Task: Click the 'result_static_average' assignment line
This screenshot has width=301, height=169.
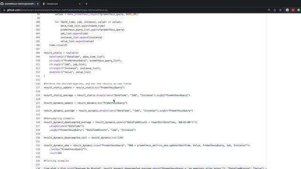Action: point(117,95)
